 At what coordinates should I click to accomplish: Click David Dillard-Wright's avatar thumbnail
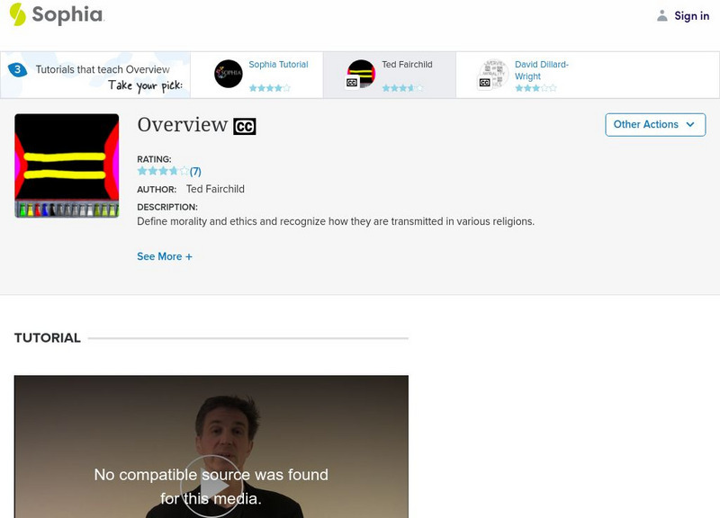point(494,74)
